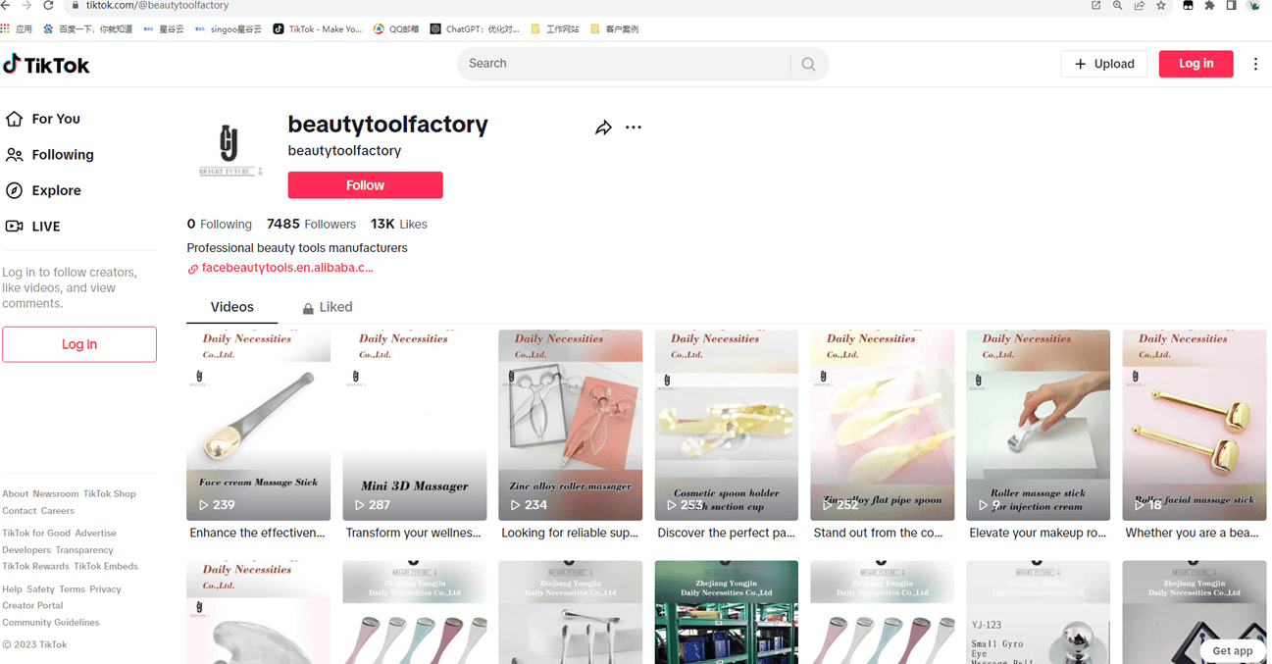The image size is (1272, 664).
Task: Reload the page in browser
Action: tap(48, 6)
